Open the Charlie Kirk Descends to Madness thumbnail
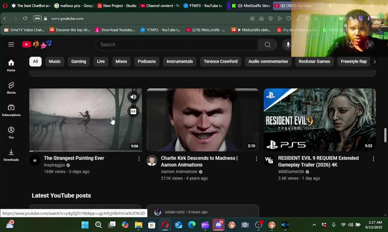Viewport: 388px width, 232px height. (x=202, y=120)
